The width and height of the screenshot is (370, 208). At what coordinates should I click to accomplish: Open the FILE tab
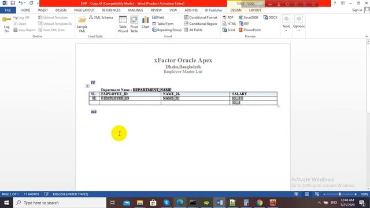8,10
